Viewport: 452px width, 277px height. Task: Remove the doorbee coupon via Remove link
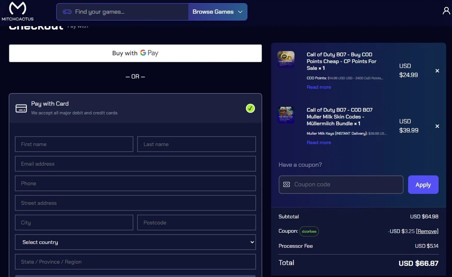[x=427, y=231]
